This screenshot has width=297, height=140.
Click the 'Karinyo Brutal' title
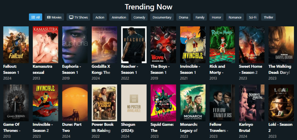point(246,128)
